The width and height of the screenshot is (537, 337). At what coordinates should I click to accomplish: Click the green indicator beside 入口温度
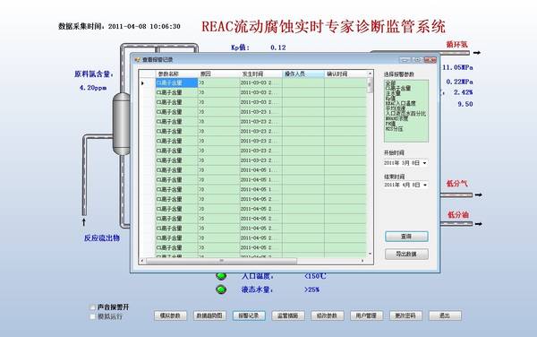tap(221, 276)
